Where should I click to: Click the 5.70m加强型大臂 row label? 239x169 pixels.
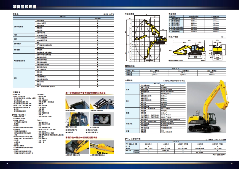[42, 35]
